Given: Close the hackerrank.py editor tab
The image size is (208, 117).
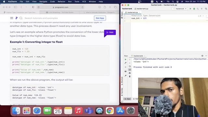Looking at the screenshot, I should coord(139,12).
